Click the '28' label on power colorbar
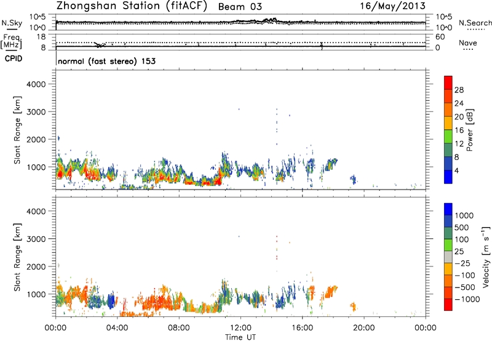Screen dimensions: 492x341 [459, 90]
